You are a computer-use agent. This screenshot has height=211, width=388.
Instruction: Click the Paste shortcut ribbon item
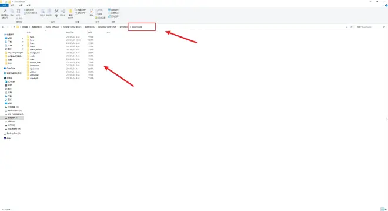(31, 13)
